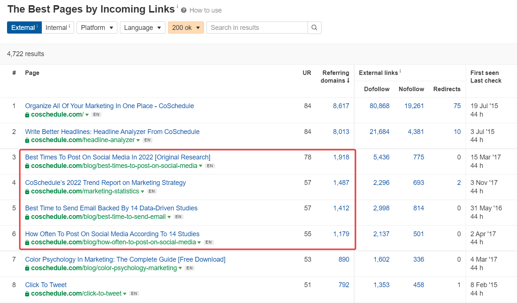Image resolution: width=517 pixels, height=303 pixels.
Task: Click redirects value 75
Action: click(x=457, y=106)
